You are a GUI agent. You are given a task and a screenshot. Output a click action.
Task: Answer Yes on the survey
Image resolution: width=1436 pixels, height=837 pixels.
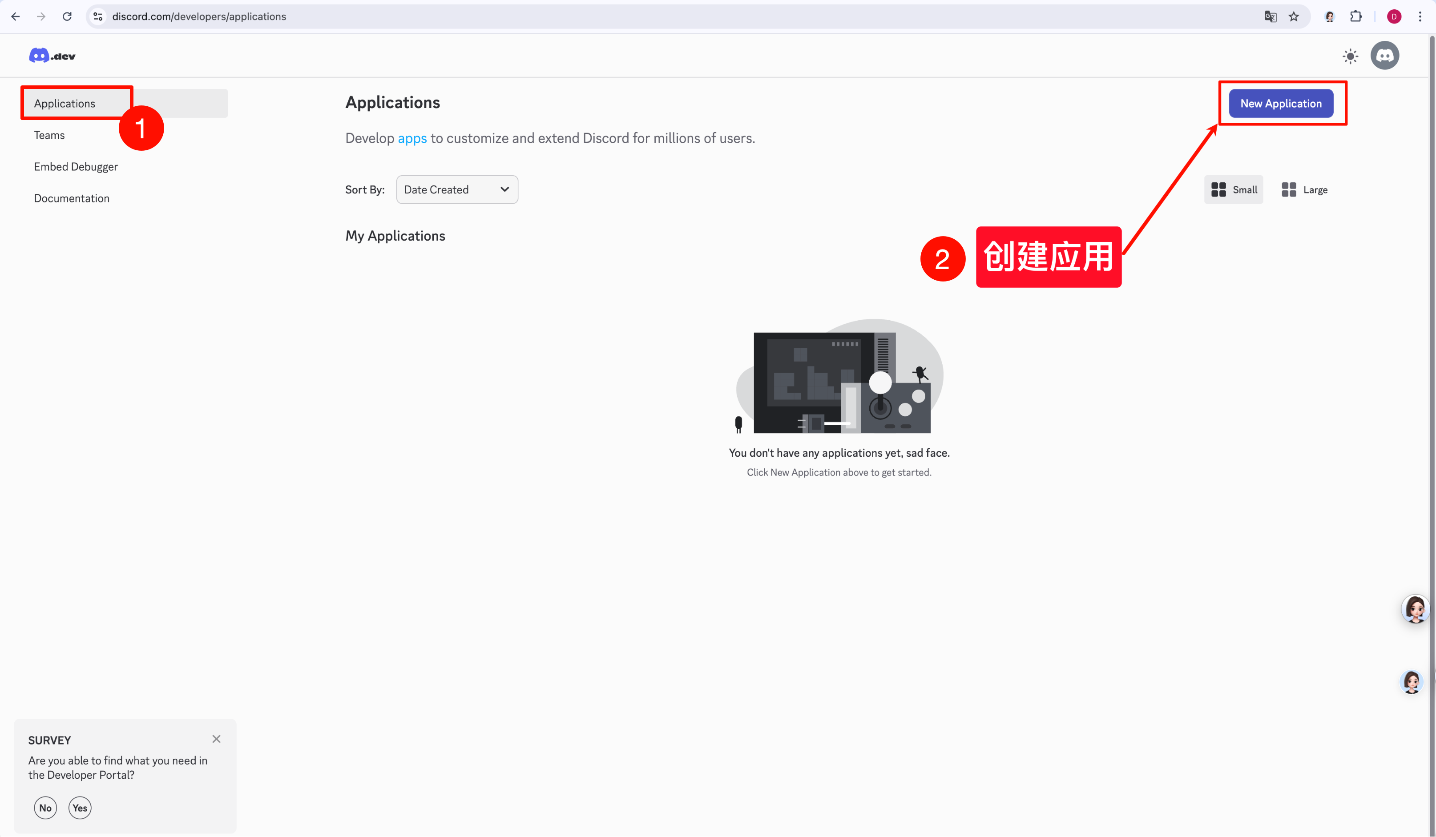click(x=80, y=807)
